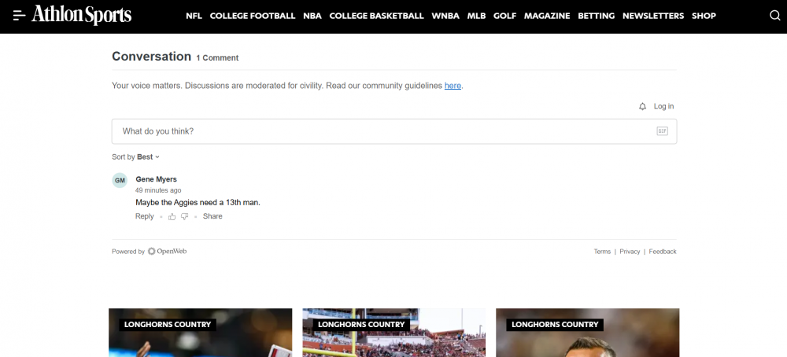Click the Log in button
This screenshot has height=357, width=787.
pyautogui.click(x=663, y=106)
